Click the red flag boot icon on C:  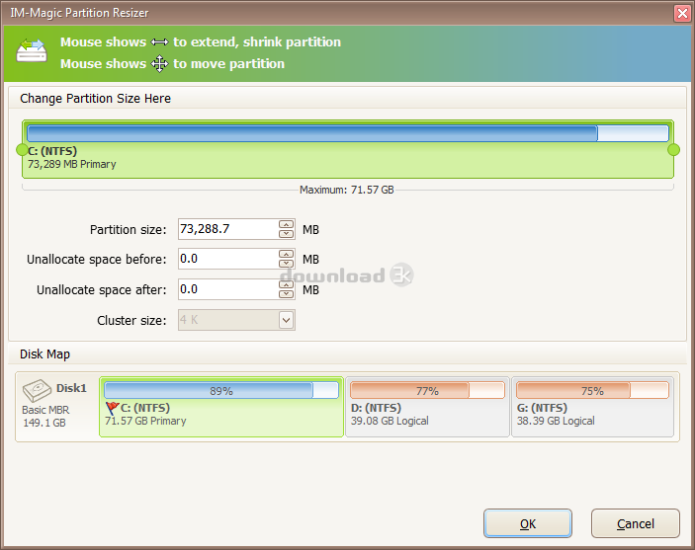click(x=112, y=408)
